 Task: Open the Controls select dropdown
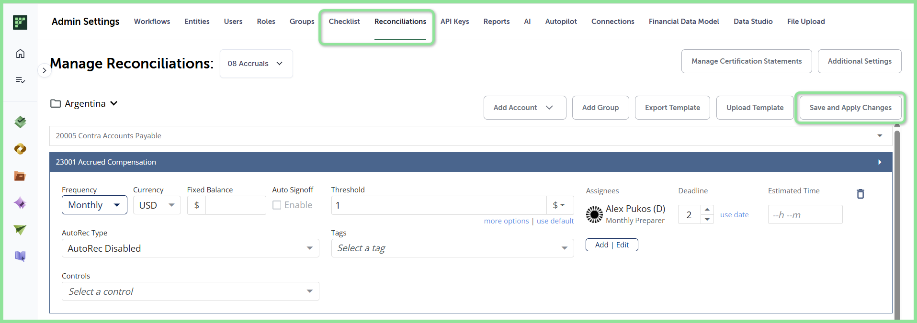click(x=190, y=291)
